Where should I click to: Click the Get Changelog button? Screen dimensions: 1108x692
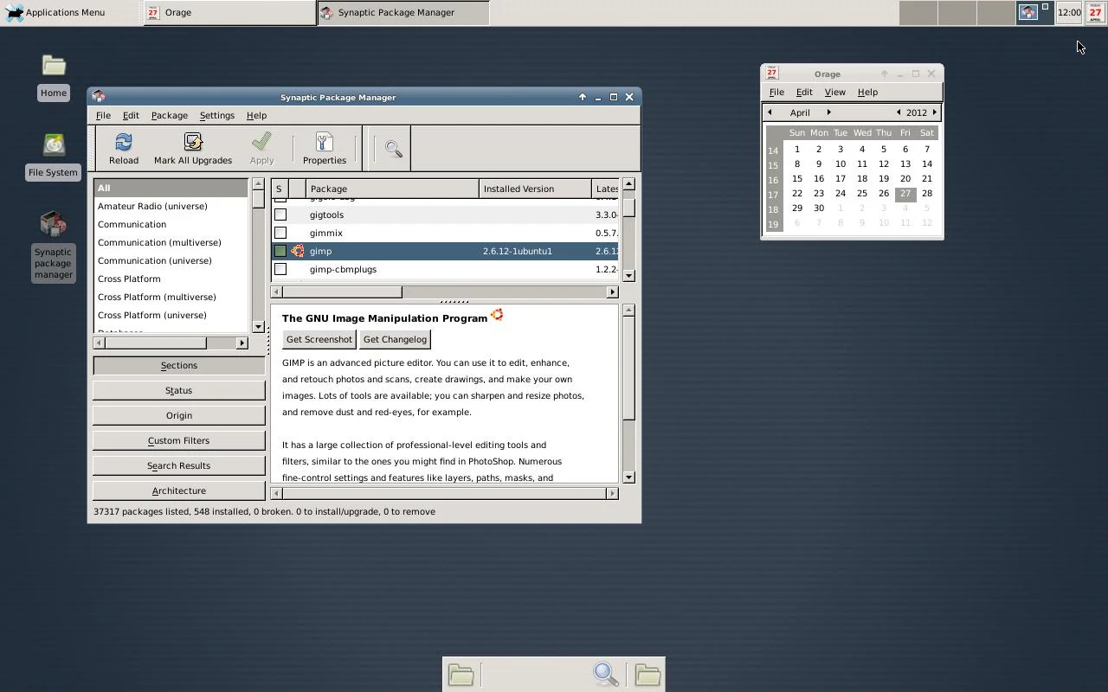tap(395, 339)
